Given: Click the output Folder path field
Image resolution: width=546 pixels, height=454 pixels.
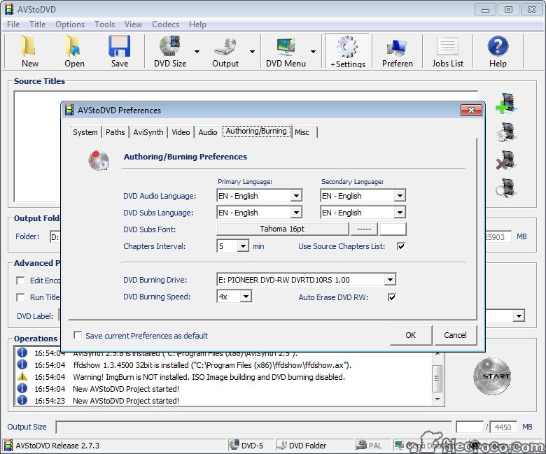Looking at the screenshot, I should tap(55, 237).
